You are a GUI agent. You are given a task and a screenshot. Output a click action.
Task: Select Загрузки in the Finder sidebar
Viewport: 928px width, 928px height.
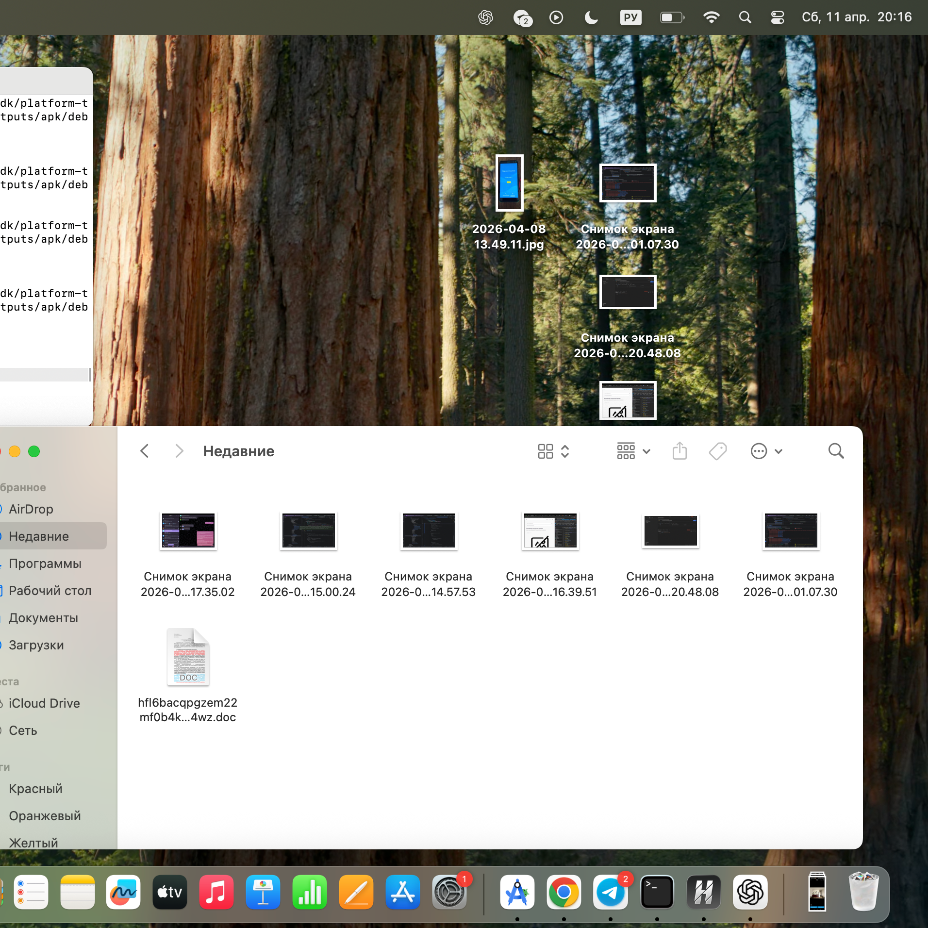(36, 645)
